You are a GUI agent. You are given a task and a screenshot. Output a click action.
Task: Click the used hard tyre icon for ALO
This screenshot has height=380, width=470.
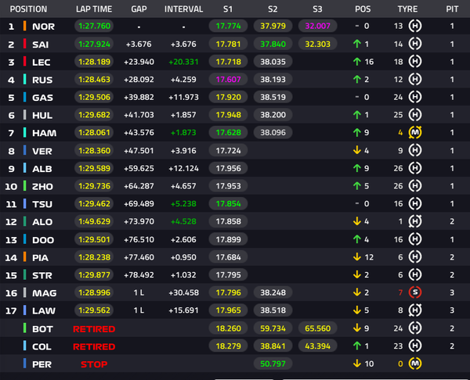click(415, 221)
